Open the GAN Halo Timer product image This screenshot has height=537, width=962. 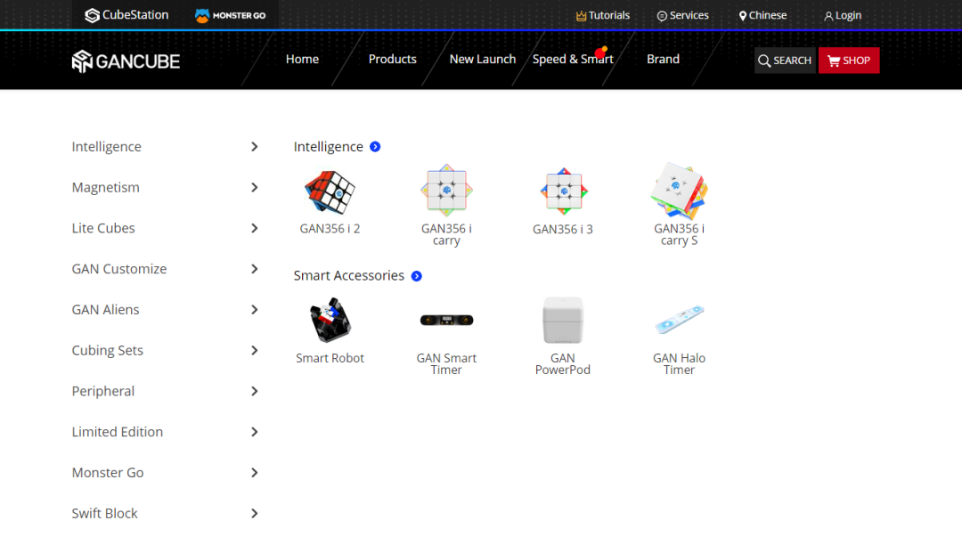679,319
